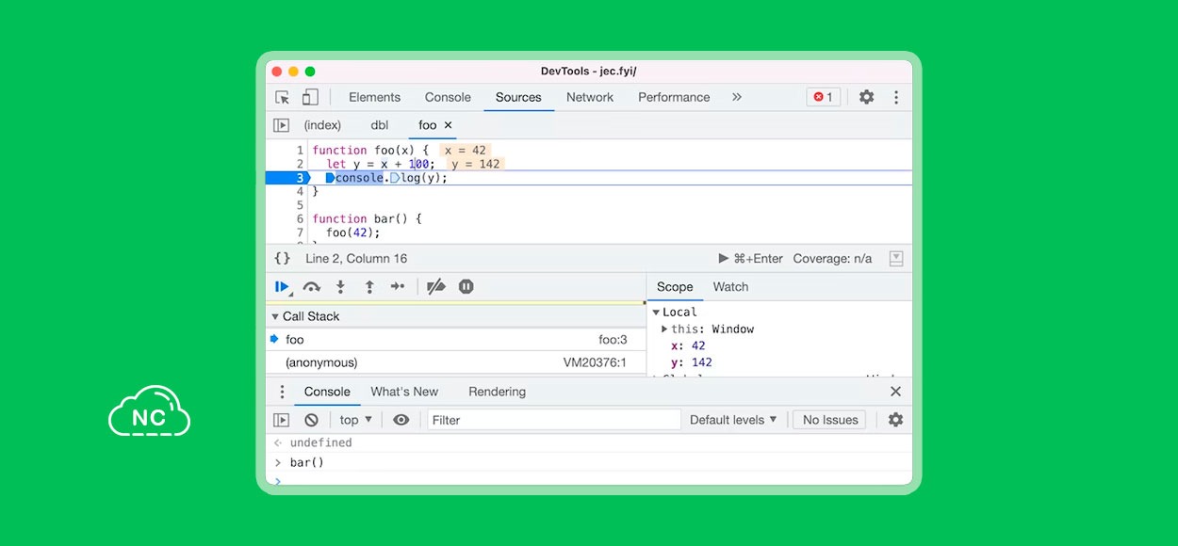
Task: Expand the this: Window object
Action: [x=664, y=329]
